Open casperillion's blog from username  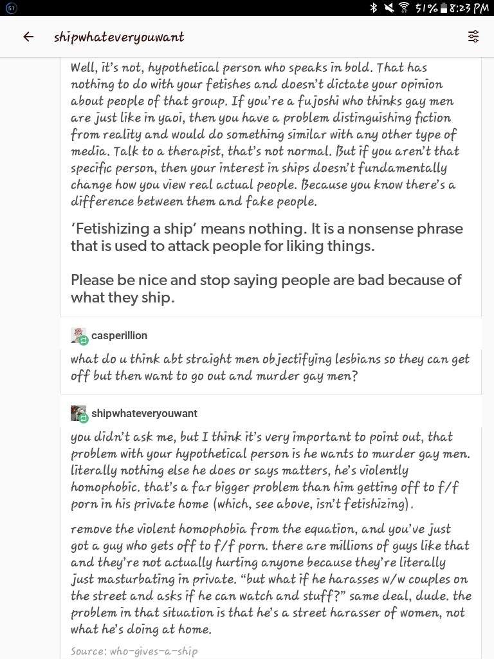click(x=119, y=335)
